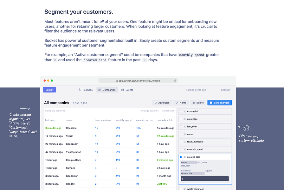Click the filter value input showing 5
Image resolution: width=284 pixels, height=190 pixels.
point(205,179)
